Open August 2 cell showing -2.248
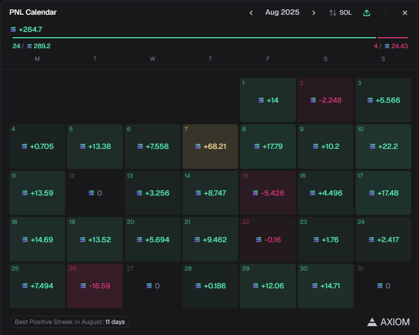 click(x=325, y=100)
